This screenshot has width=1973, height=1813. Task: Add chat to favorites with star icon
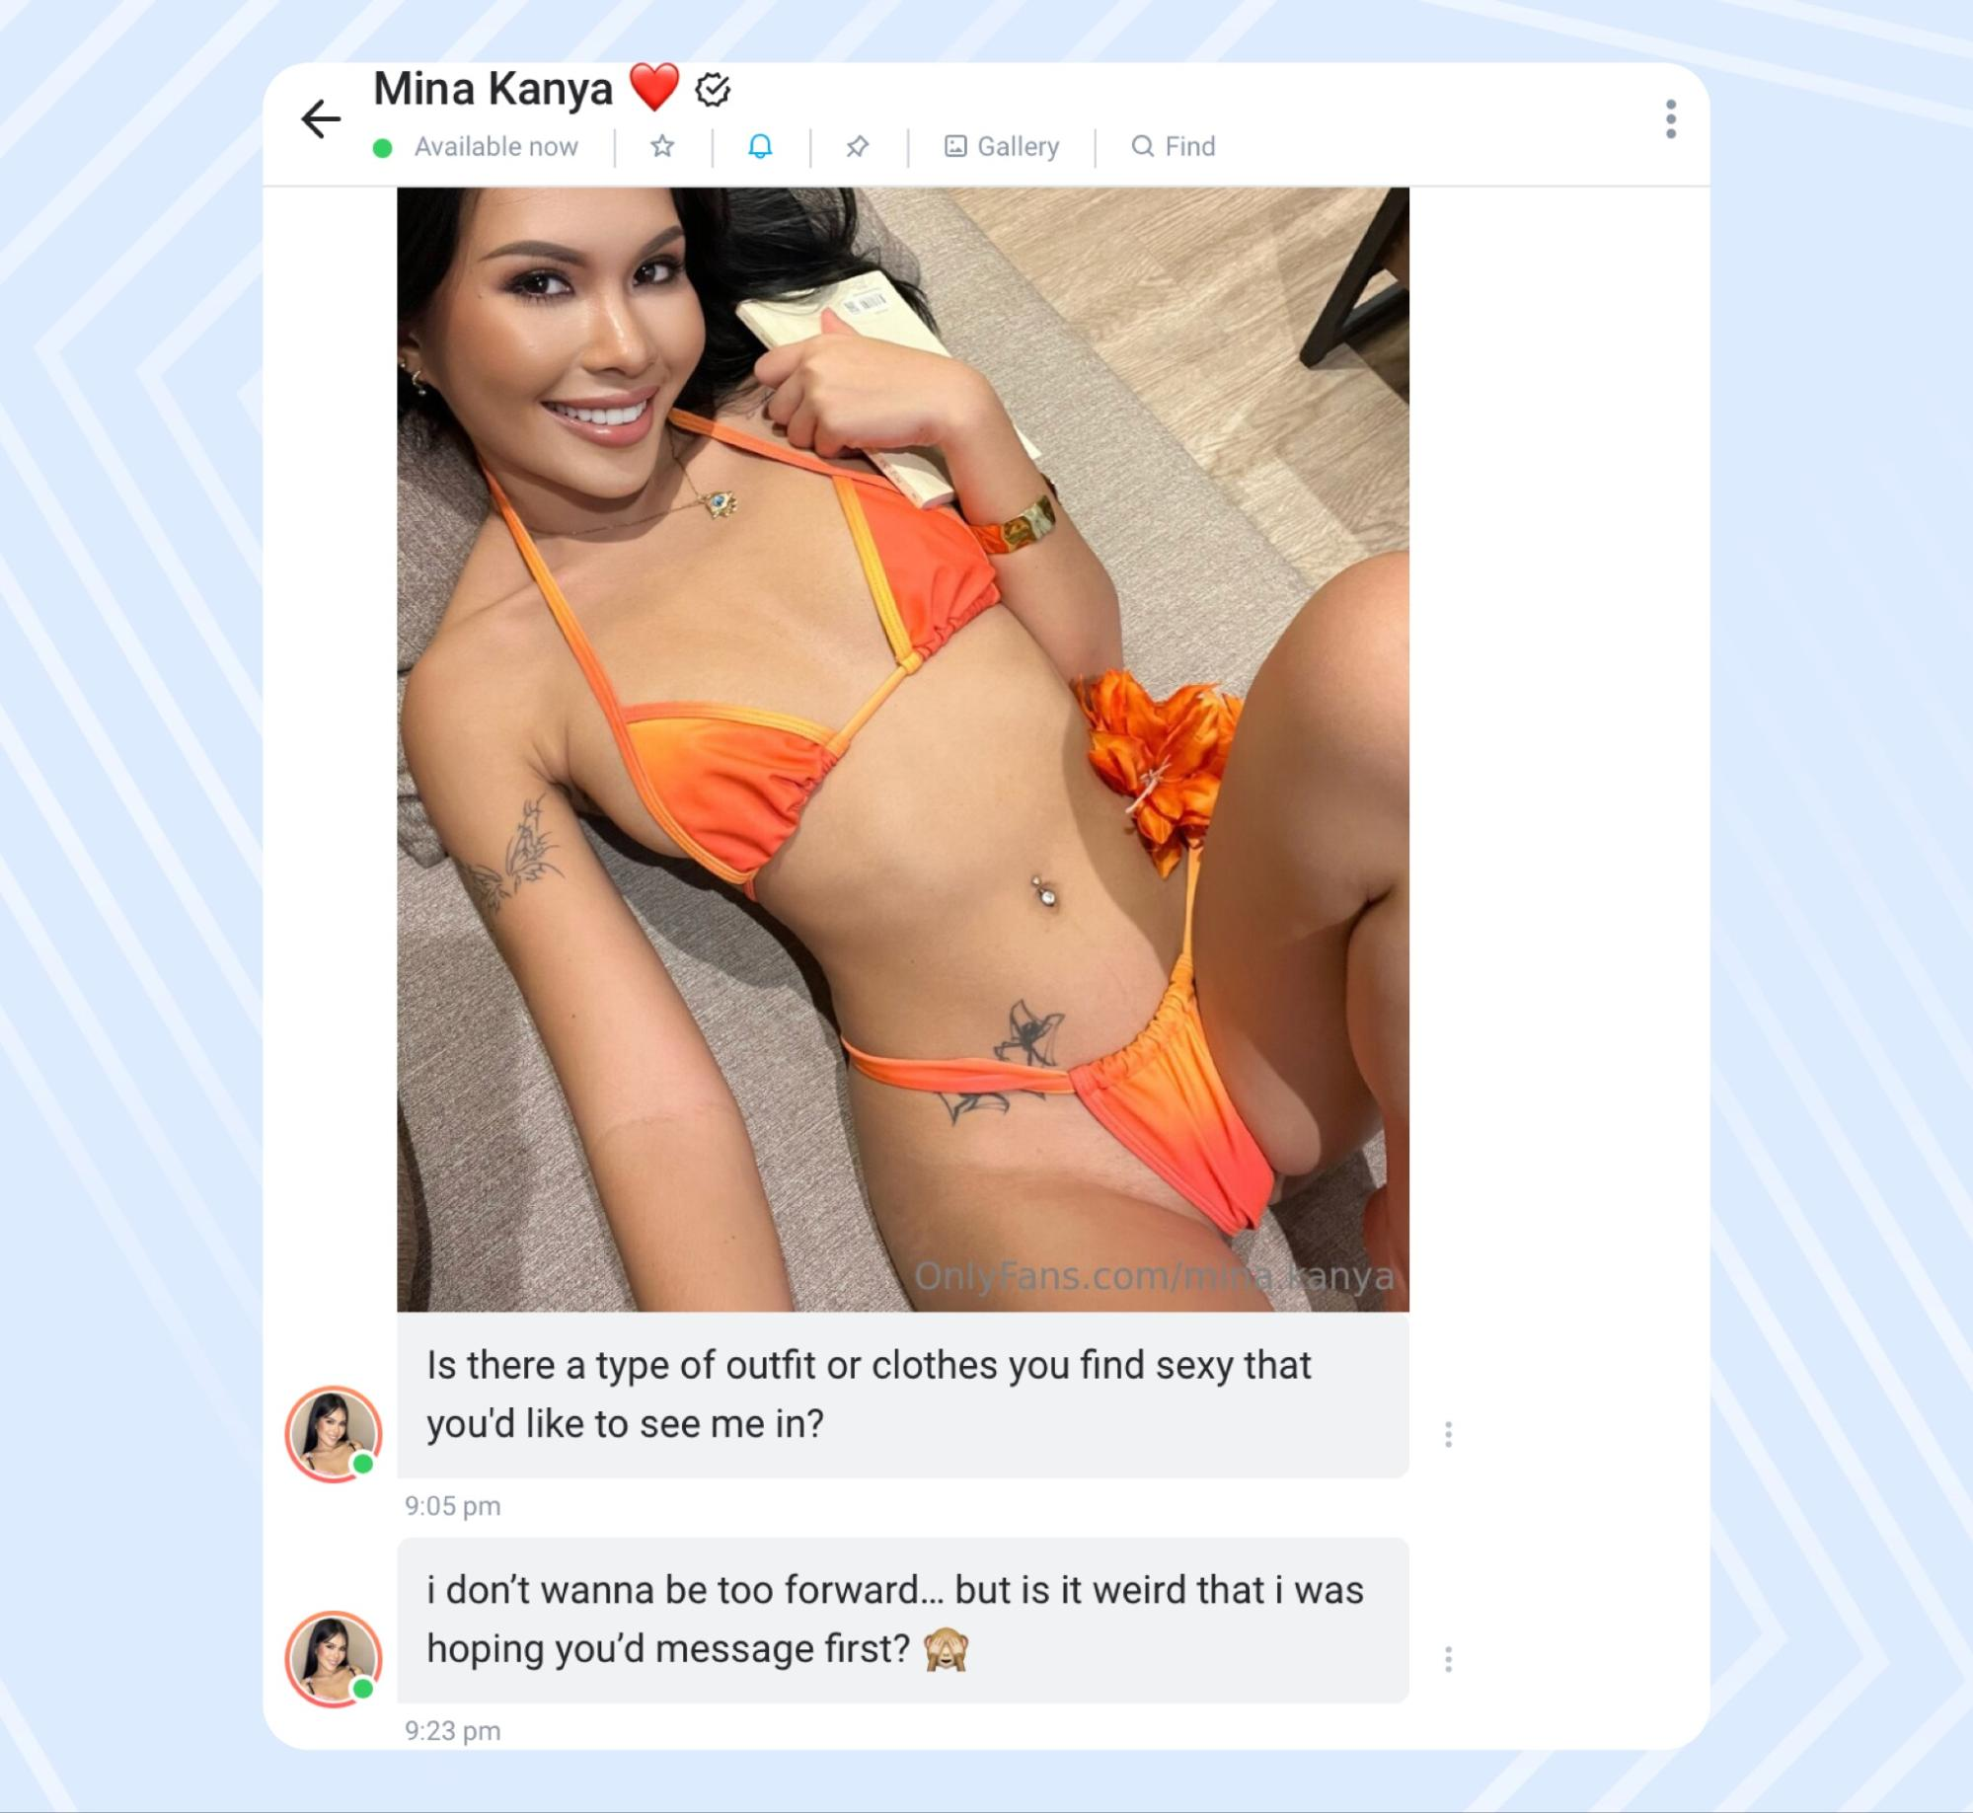(662, 147)
